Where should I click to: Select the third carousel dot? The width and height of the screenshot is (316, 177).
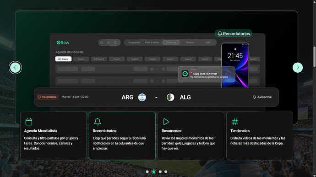pos(160,172)
